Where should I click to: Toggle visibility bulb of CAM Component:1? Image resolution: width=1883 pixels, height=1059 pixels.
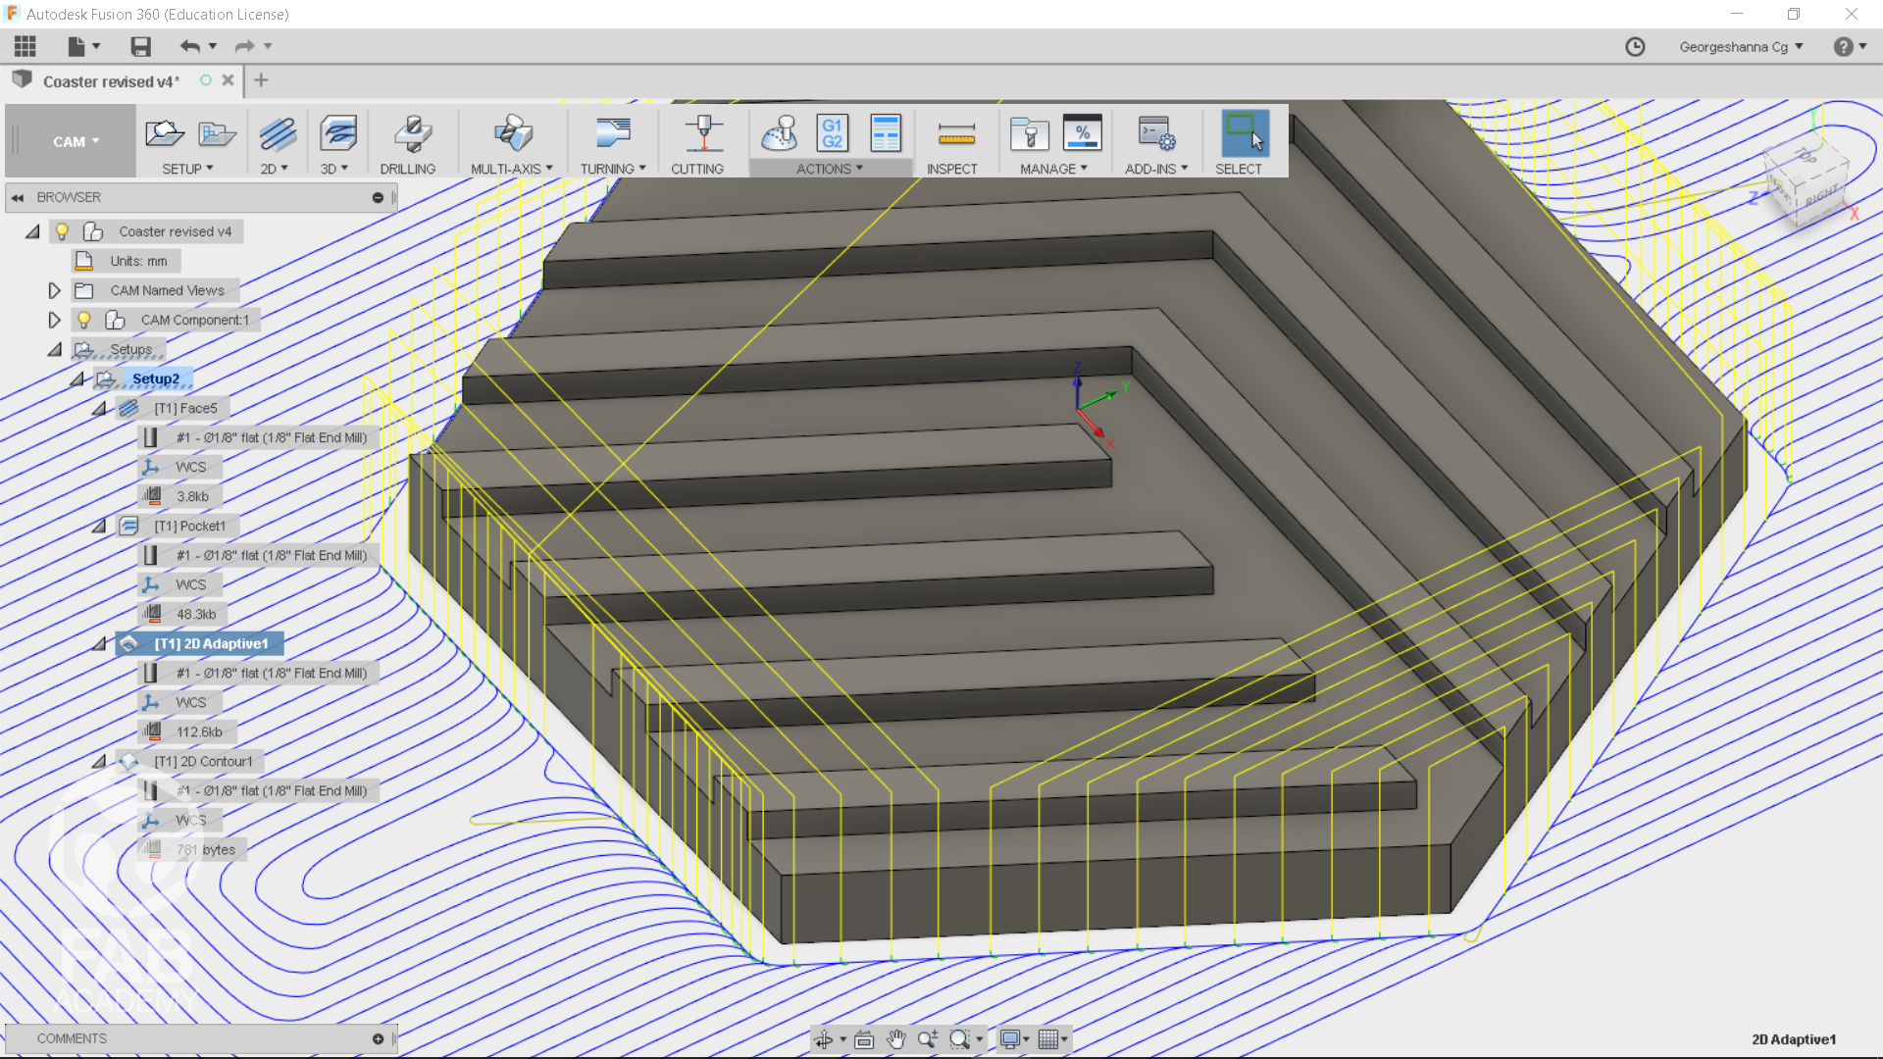(84, 320)
